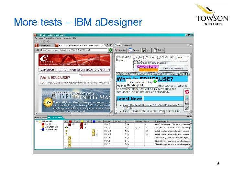Open the Window menu

pyautogui.click(x=67, y=38)
